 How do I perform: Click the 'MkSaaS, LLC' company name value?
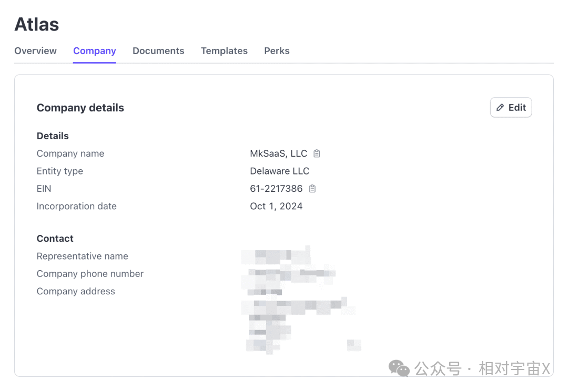[279, 153]
